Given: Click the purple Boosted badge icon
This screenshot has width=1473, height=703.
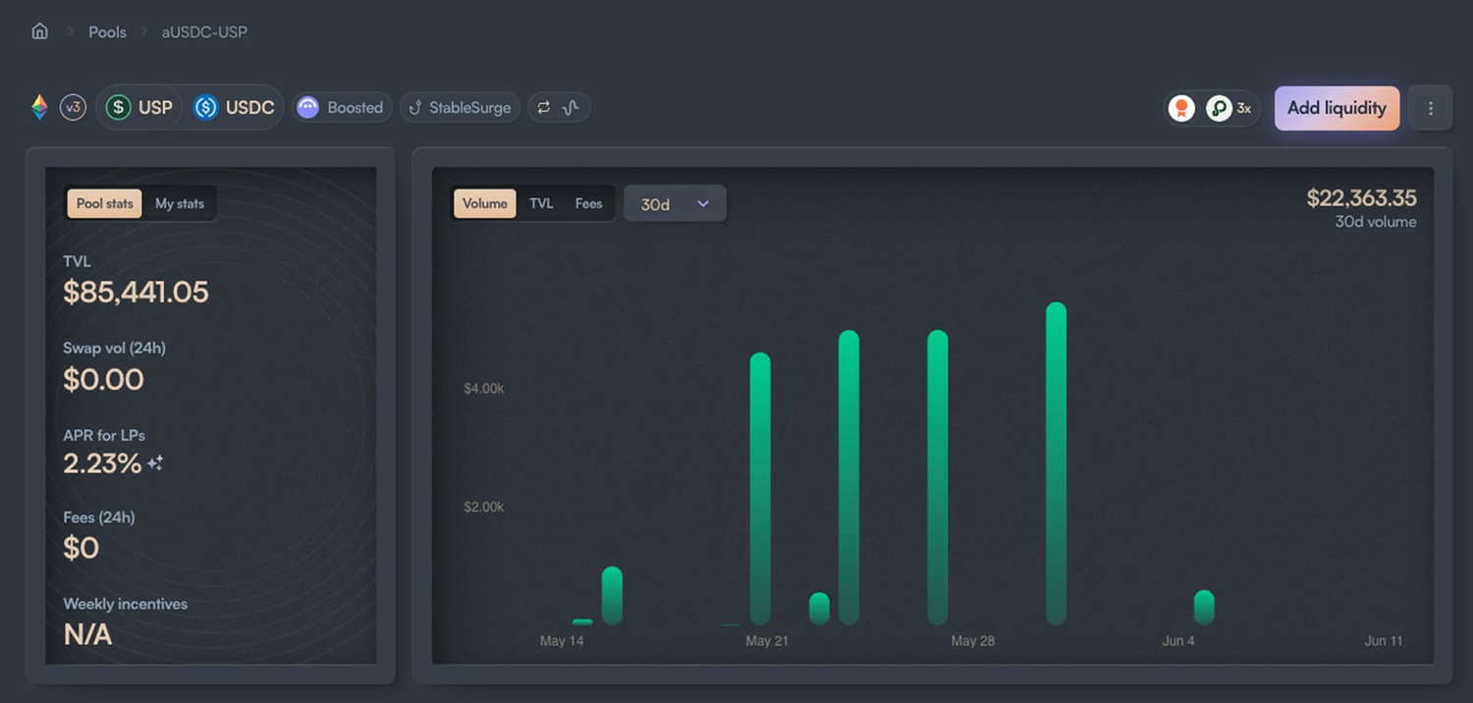Looking at the screenshot, I should [308, 108].
